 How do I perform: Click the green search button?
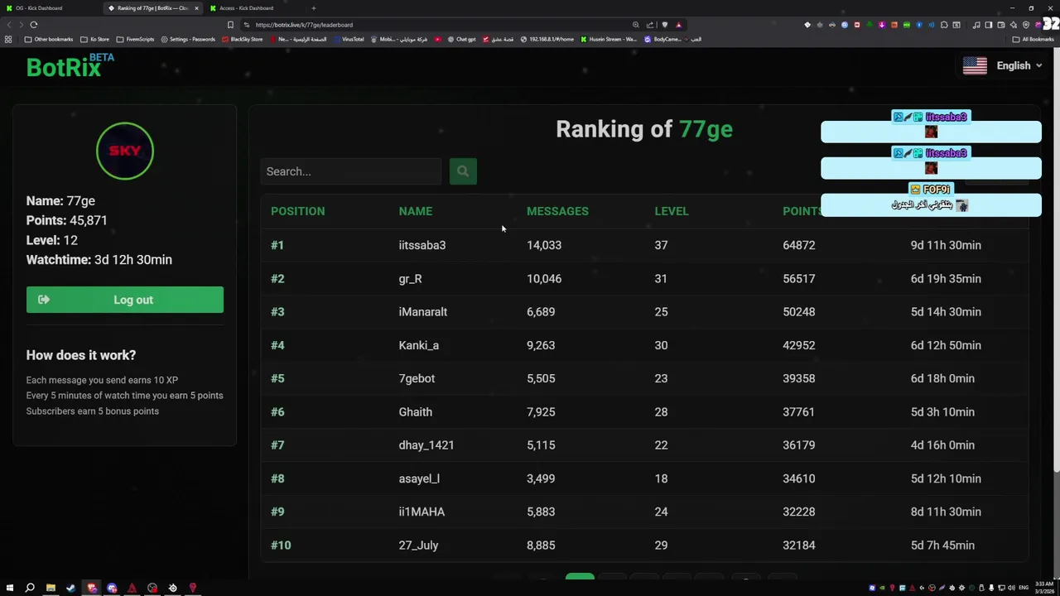tap(463, 171)
